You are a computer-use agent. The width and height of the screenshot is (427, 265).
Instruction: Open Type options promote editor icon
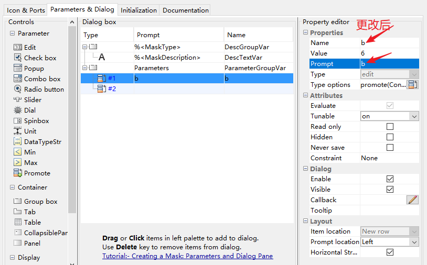[x=412, y=84]
